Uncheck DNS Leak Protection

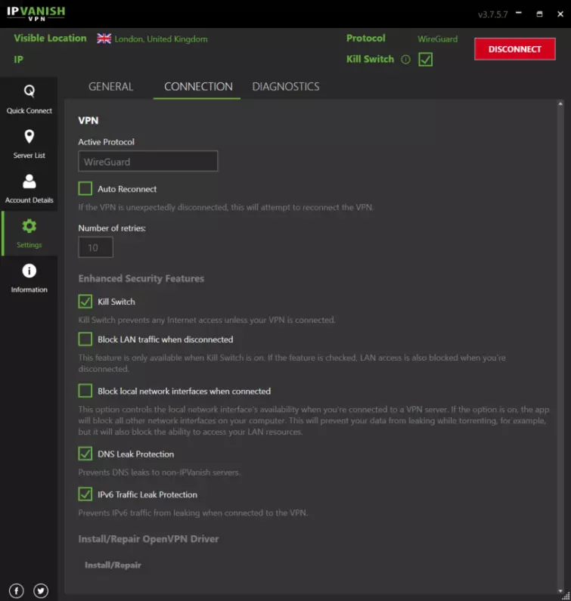point(85,454)
